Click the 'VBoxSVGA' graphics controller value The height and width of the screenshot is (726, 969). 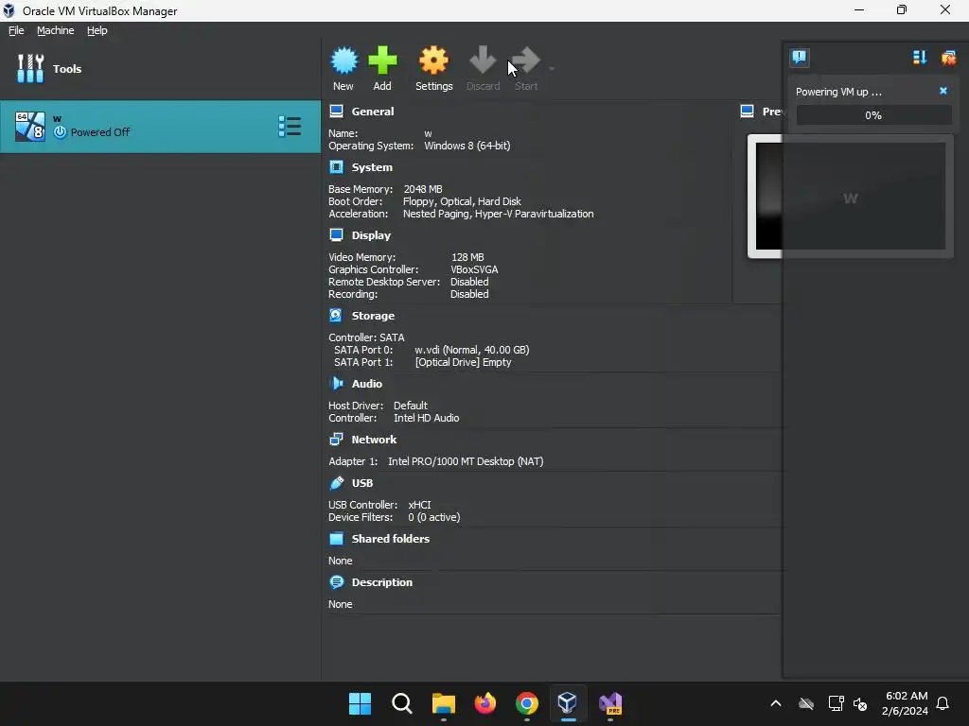(x=474, y=269)
